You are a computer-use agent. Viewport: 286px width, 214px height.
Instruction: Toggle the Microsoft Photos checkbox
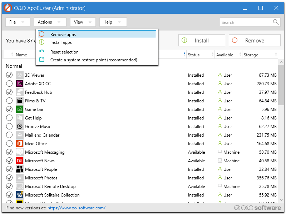point(9,178)
